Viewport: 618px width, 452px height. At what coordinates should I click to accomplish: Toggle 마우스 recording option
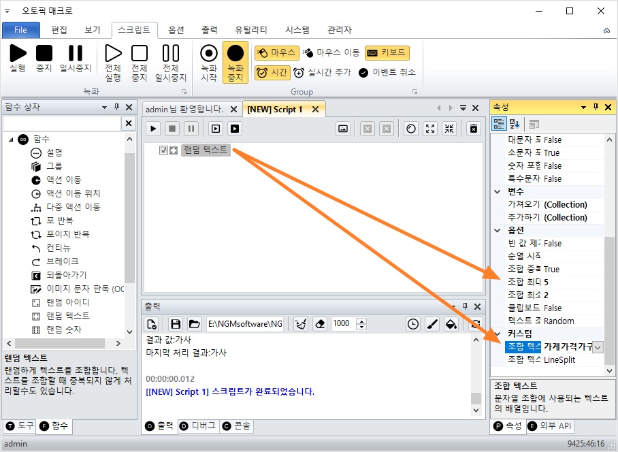[277, 52]
